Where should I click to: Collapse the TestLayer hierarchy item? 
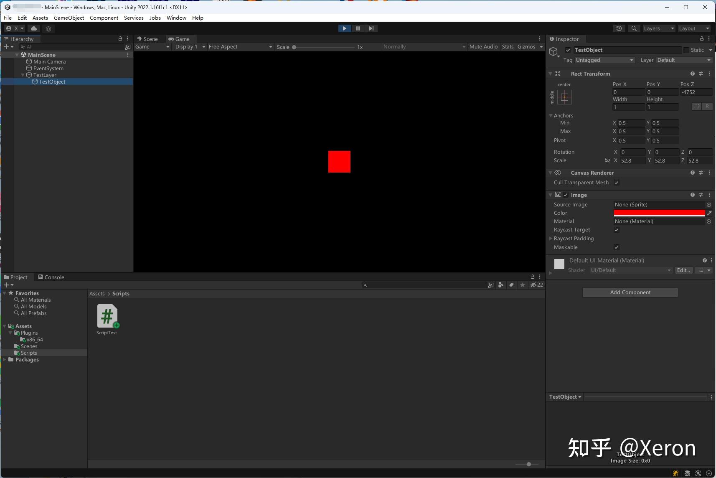pos(22,75)
